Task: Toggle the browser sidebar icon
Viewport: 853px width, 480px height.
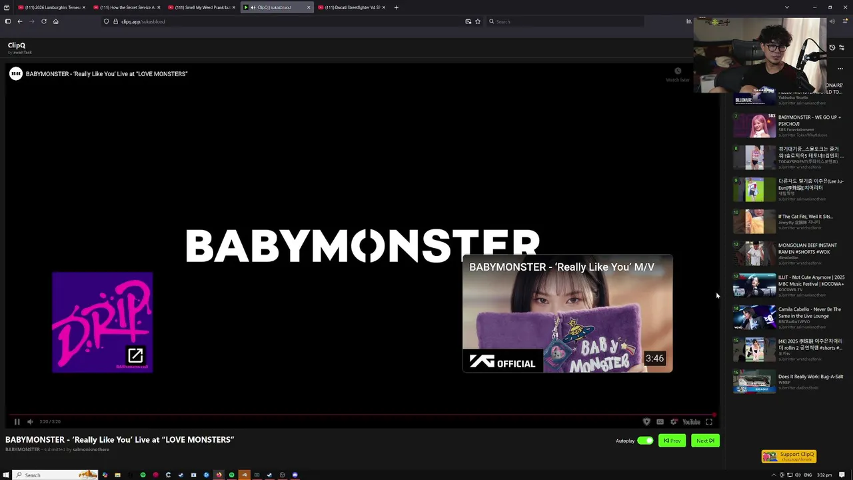Action: coord(8,21)
